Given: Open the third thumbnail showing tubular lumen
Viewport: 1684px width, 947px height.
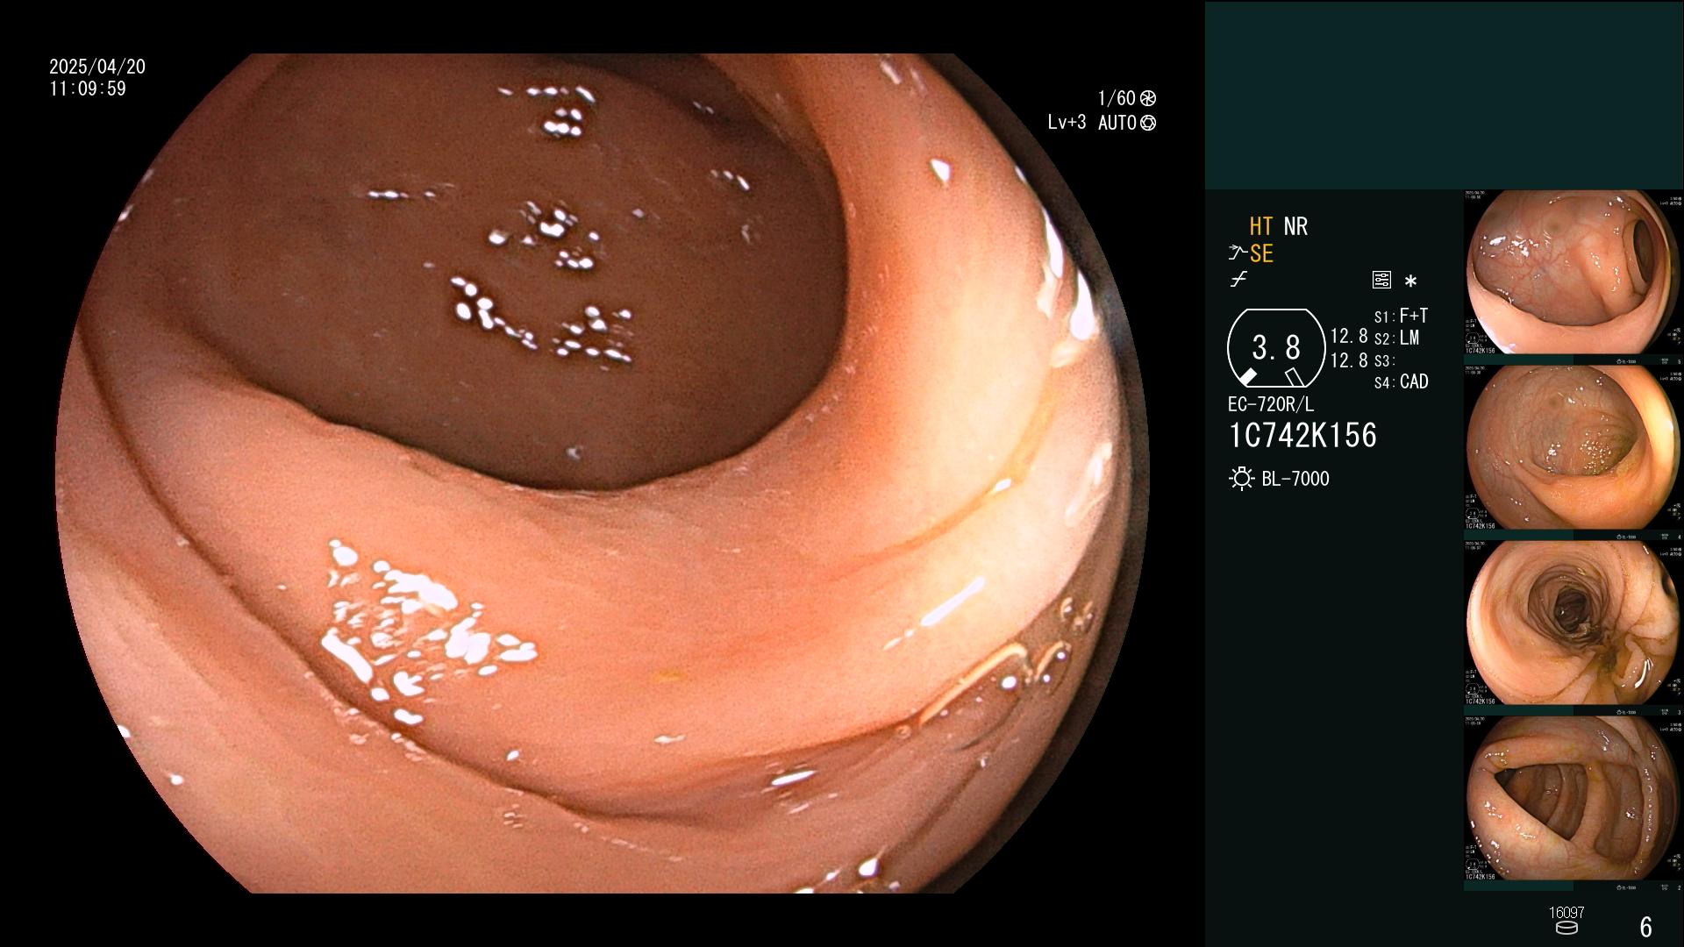Looking at the screenshot, I should pos(1573,623).
